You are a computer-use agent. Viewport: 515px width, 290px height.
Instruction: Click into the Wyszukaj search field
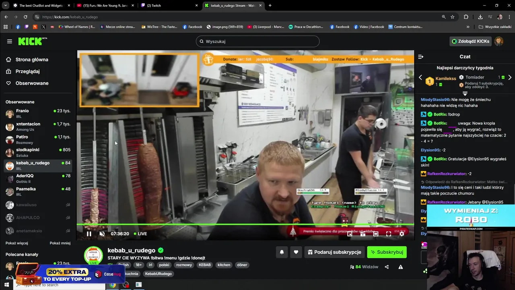[257, 41]
